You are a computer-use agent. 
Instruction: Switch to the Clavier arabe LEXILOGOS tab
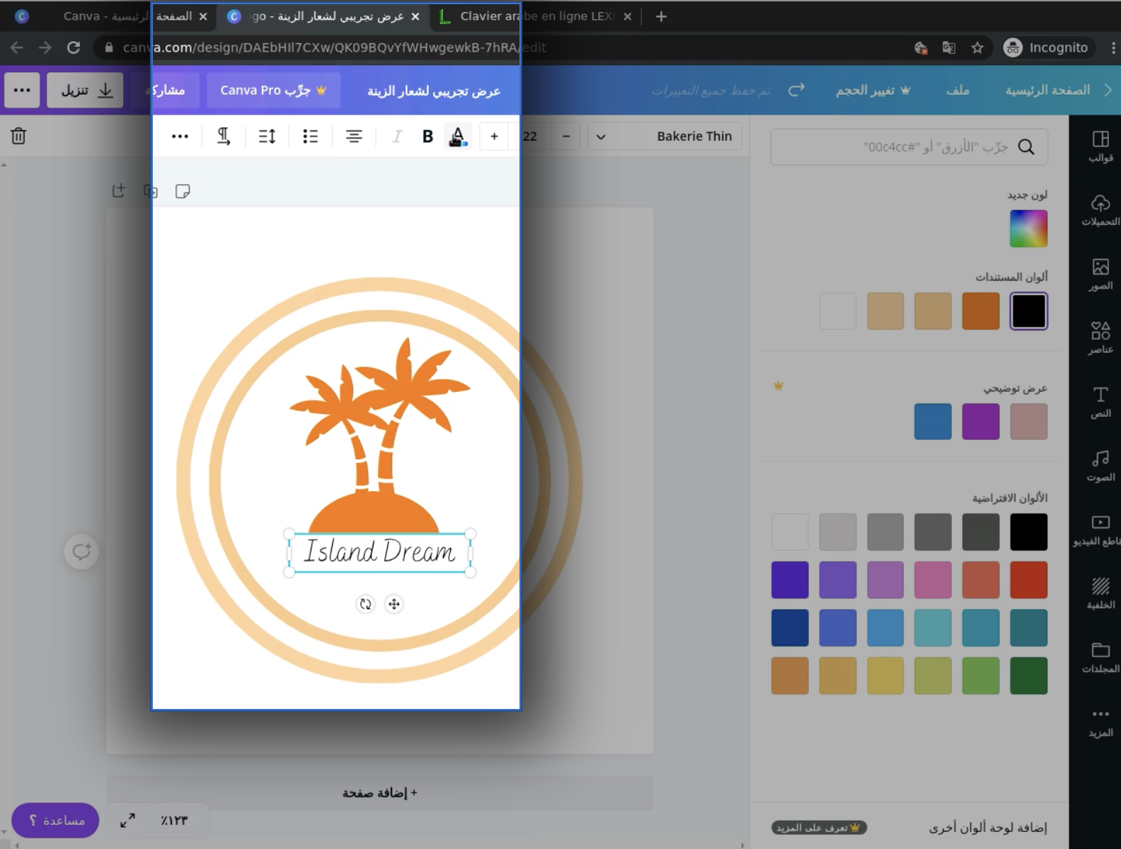pyautogui.click(x=534, y=16)
